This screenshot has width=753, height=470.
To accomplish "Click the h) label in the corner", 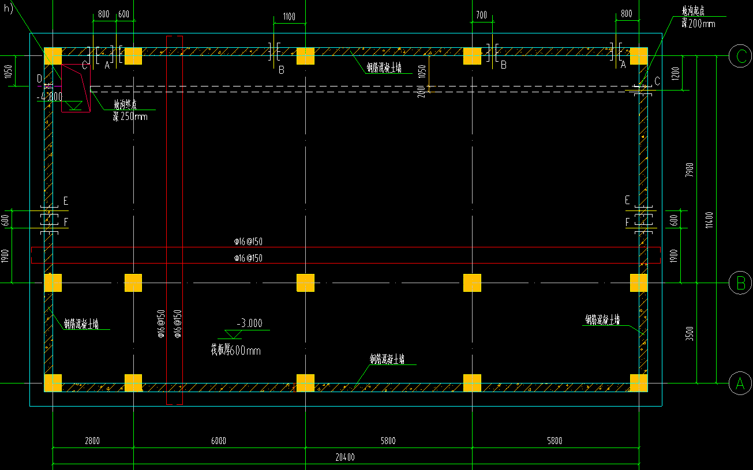I will [x=8, y=9].
